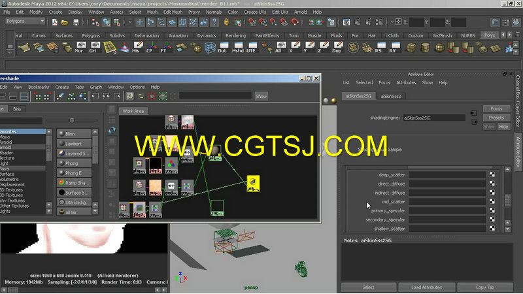Select Displacement in Hypershade category tree
The image size is (523, 294).
click(x=12, y=185)
